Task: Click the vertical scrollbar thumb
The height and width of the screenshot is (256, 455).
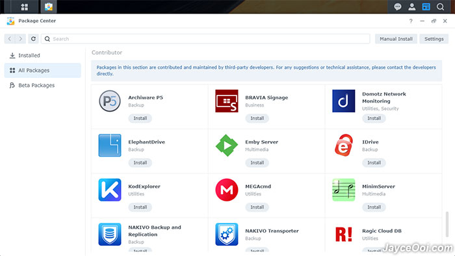Action: coord(447,225)
